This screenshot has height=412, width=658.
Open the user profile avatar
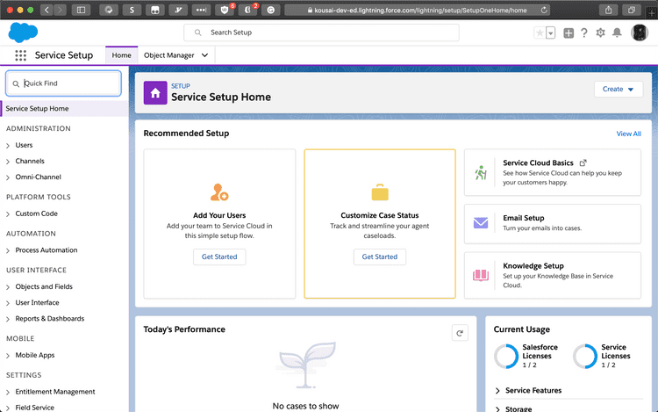(x=639, y=33)
